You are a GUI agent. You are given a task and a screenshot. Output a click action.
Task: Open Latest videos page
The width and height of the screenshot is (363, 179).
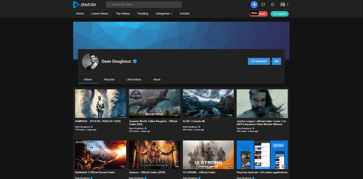(x=99, y=14)
